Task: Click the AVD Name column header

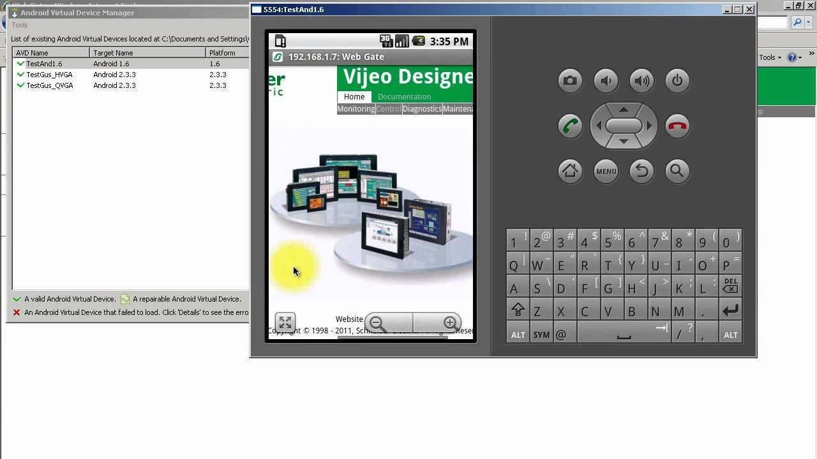Action: coord(51,53)
